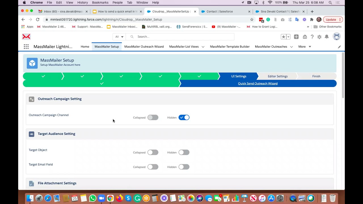This screenshot has height=204, width=363.
Task: Expand MassMailer List Views chevron
Action: [203, 47]
